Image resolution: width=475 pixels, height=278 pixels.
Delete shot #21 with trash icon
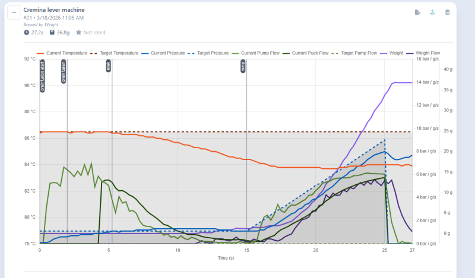[x=448, y=12]
